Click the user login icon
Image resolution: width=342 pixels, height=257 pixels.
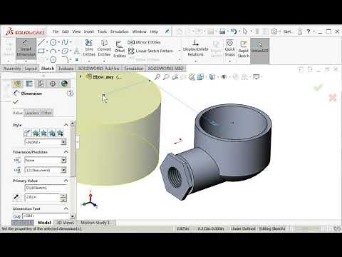click(300, 31)
